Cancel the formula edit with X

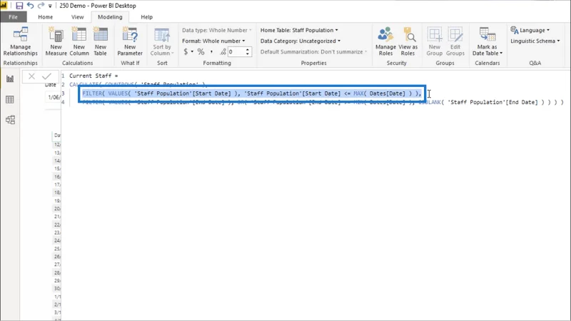(x=31, y=76)
